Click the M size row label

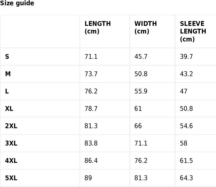pyautogui.click(x=8, y=74)
